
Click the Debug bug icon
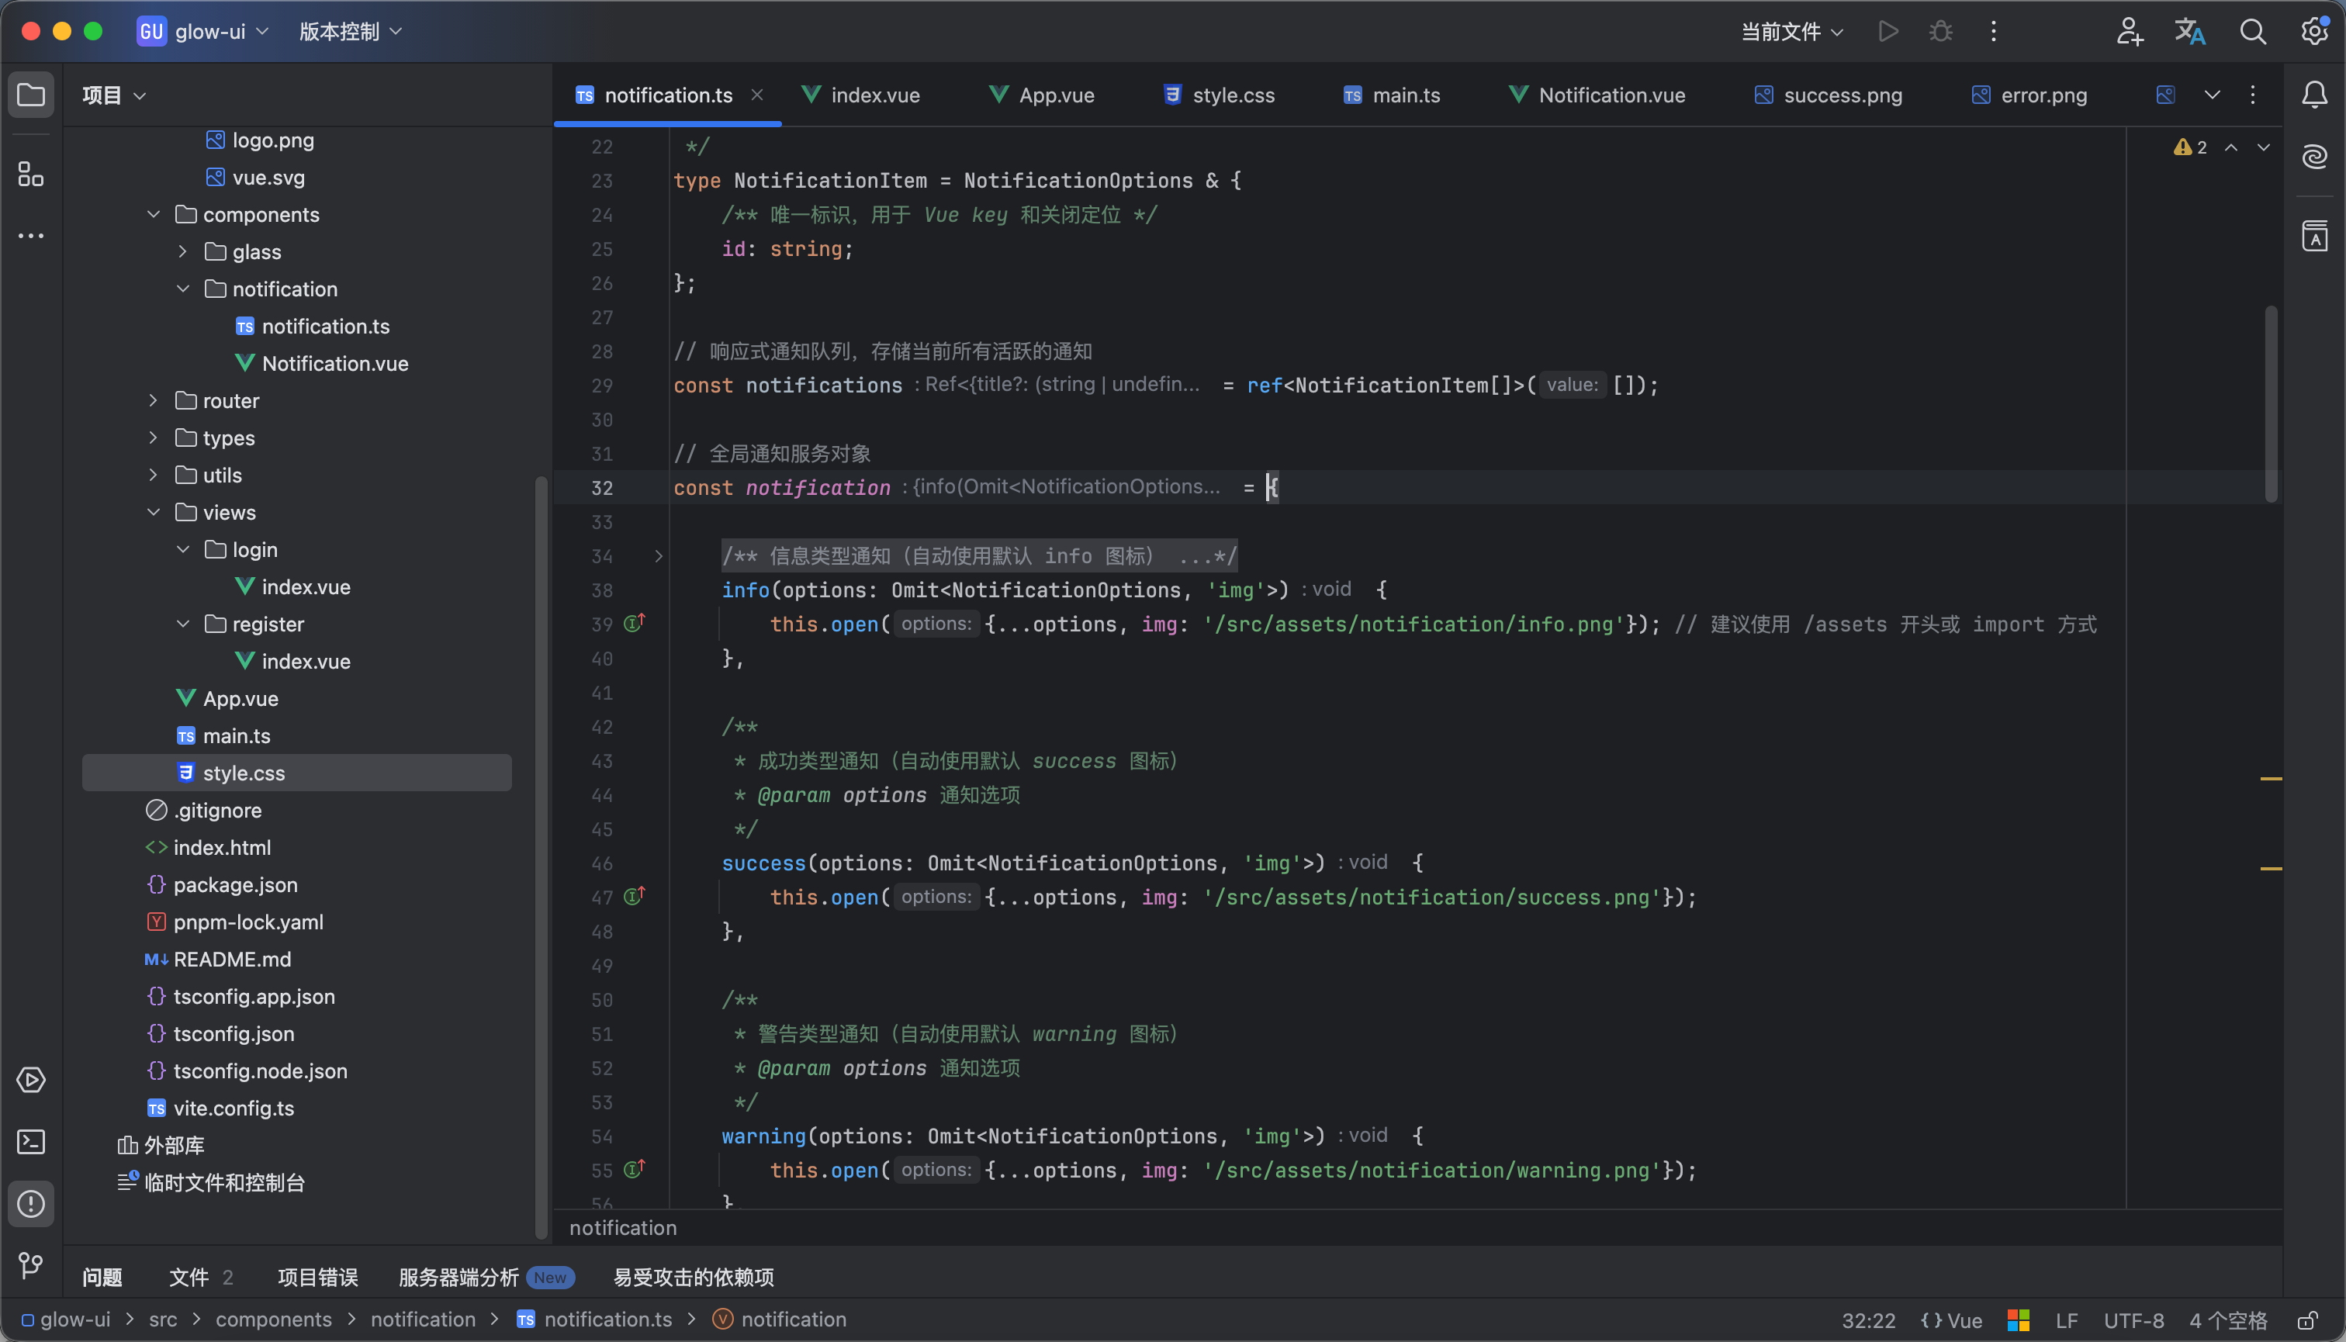click(1940, 31)
